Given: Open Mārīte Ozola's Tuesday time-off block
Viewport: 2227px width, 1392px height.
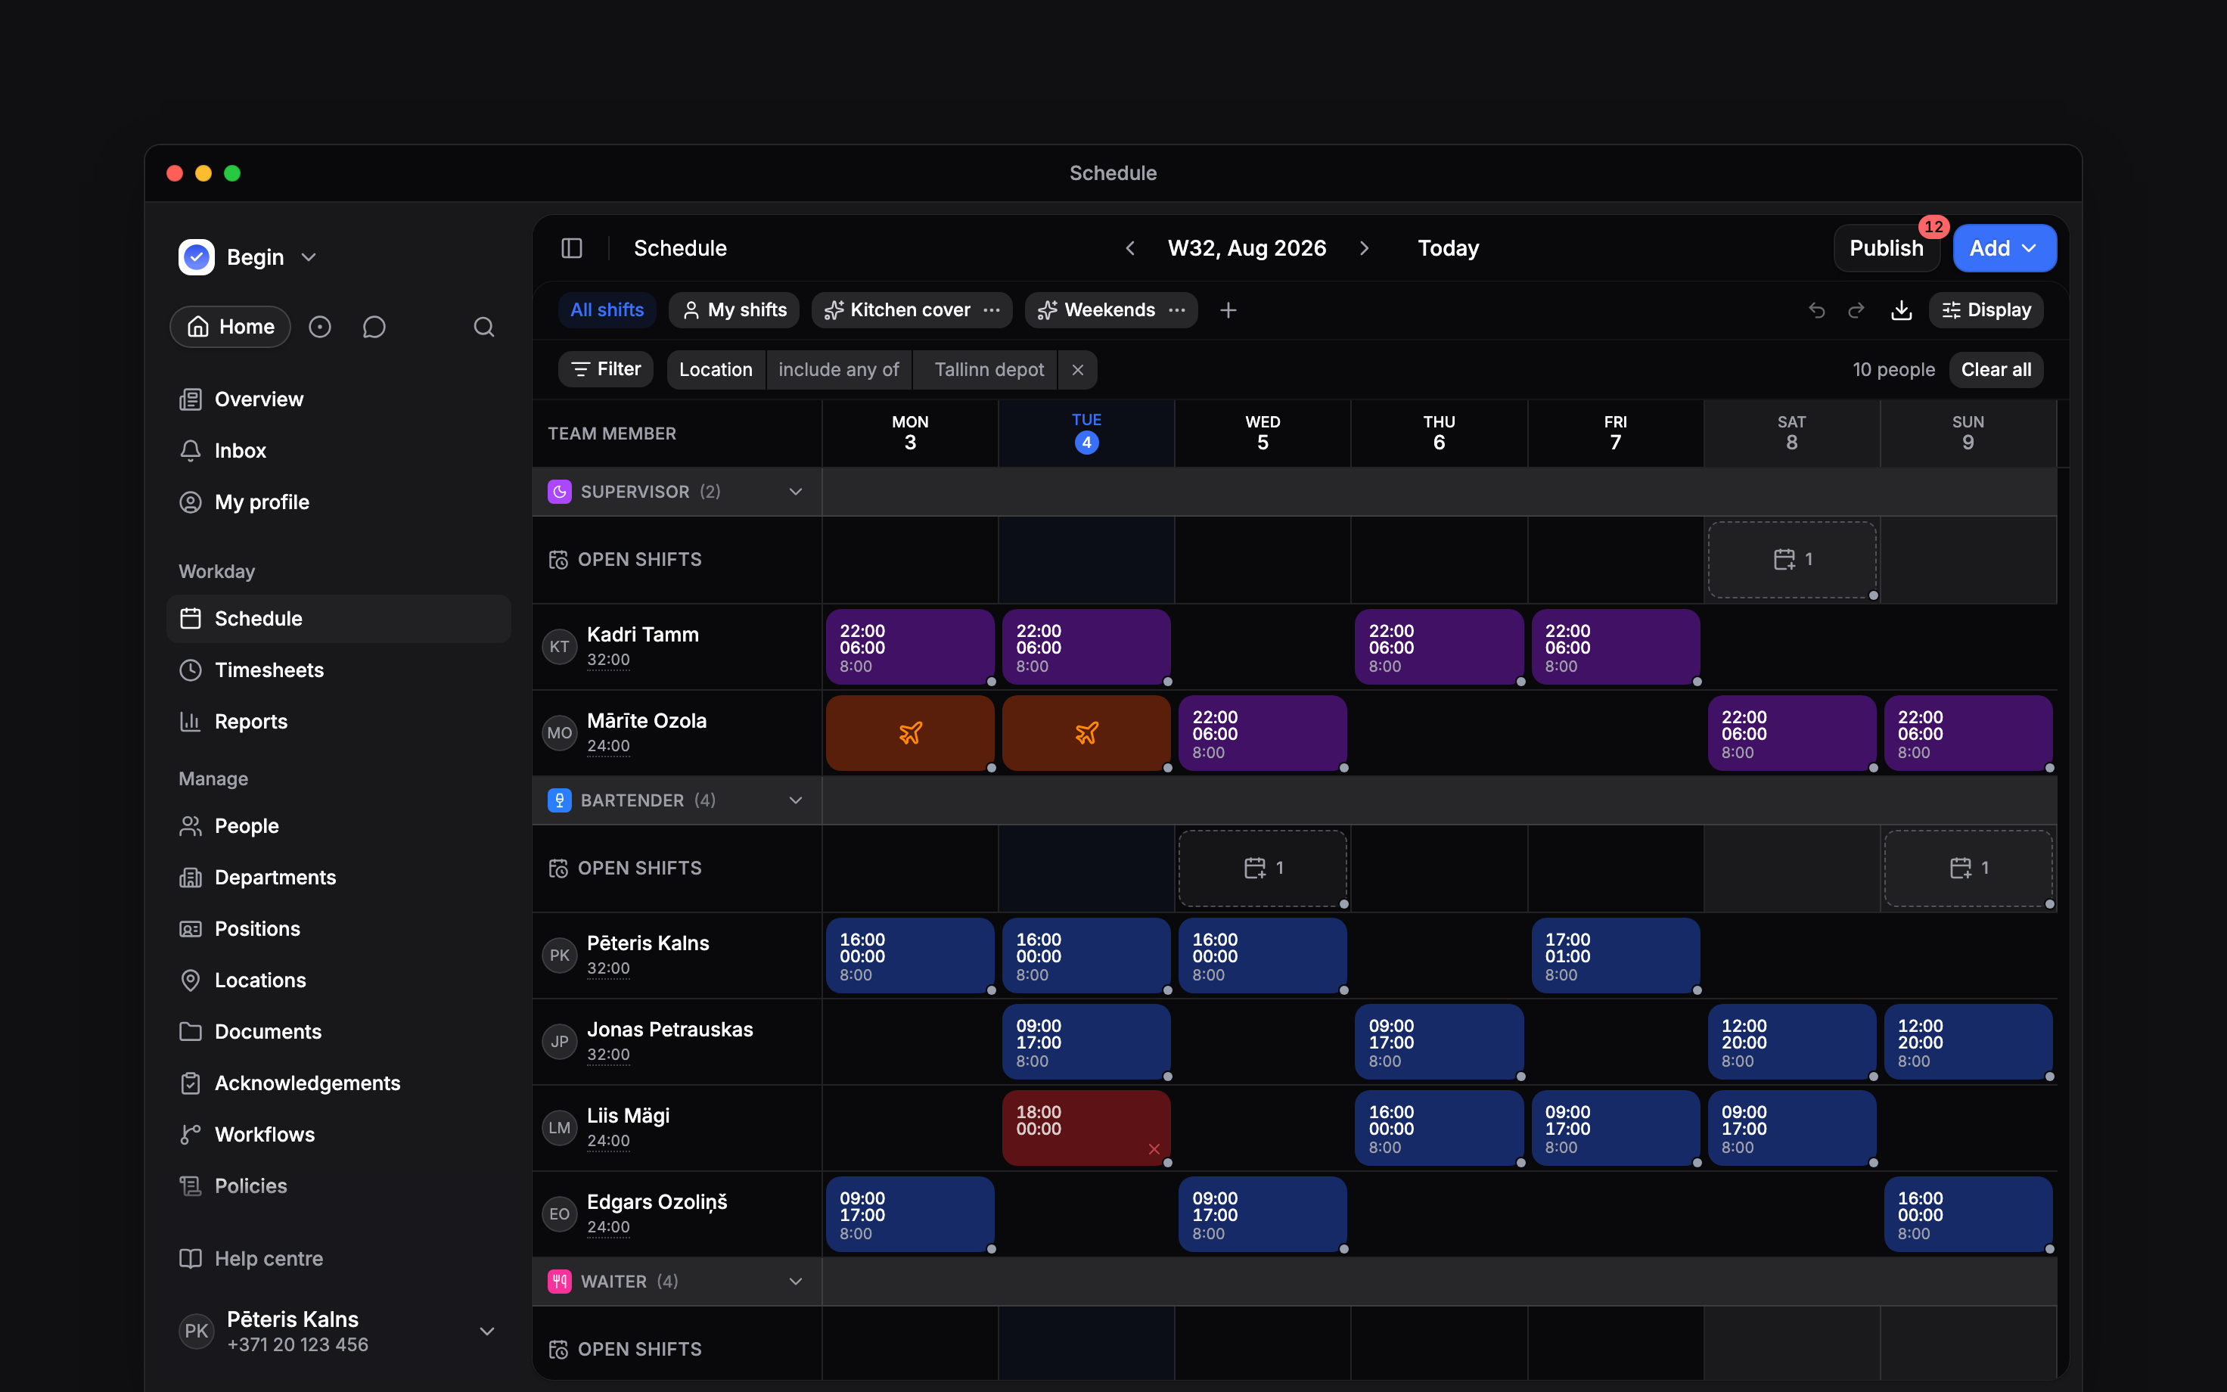Looking at the screenshot, I should click(x=1086, y=733).
